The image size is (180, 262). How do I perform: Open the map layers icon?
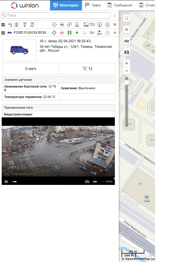pos(127,41)
